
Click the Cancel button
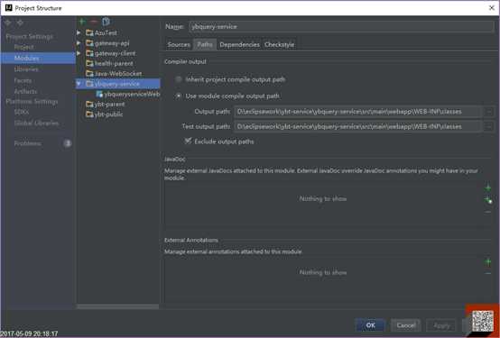[x=405, y=325]
